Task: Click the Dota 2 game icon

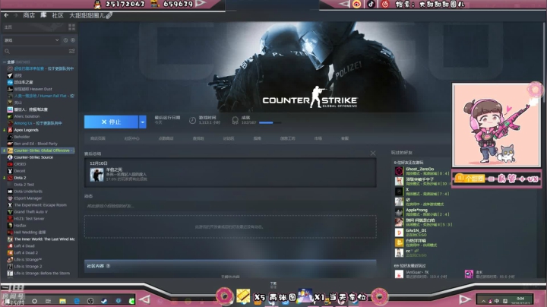Action: pos(10,178)
